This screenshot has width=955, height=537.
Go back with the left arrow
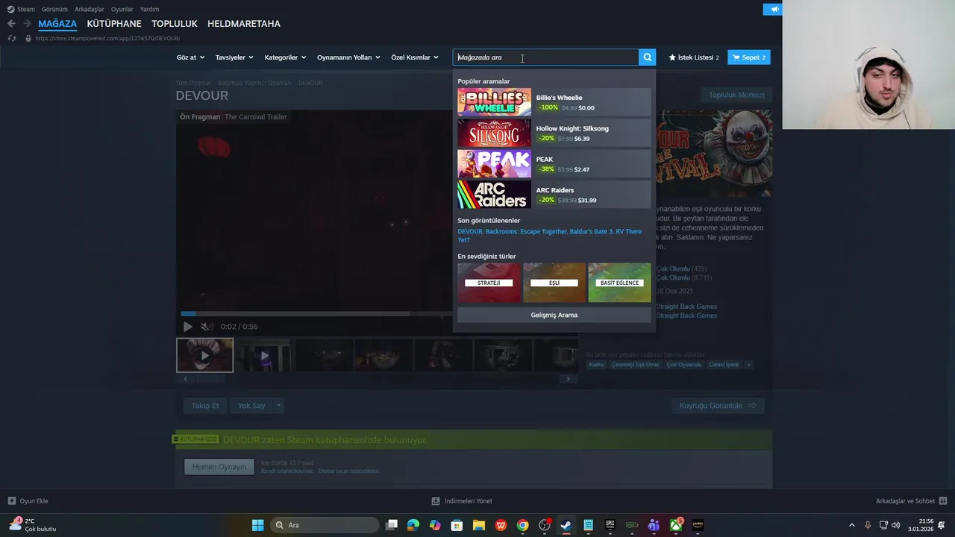(11, 24)
